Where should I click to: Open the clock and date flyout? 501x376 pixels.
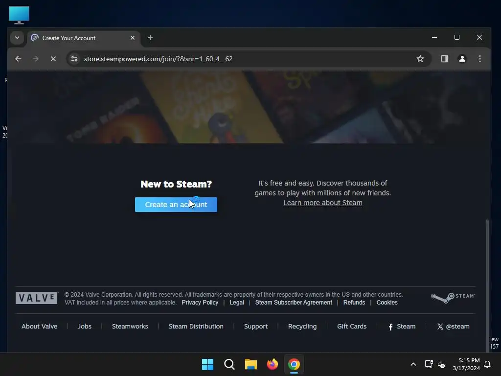[466, 364]
